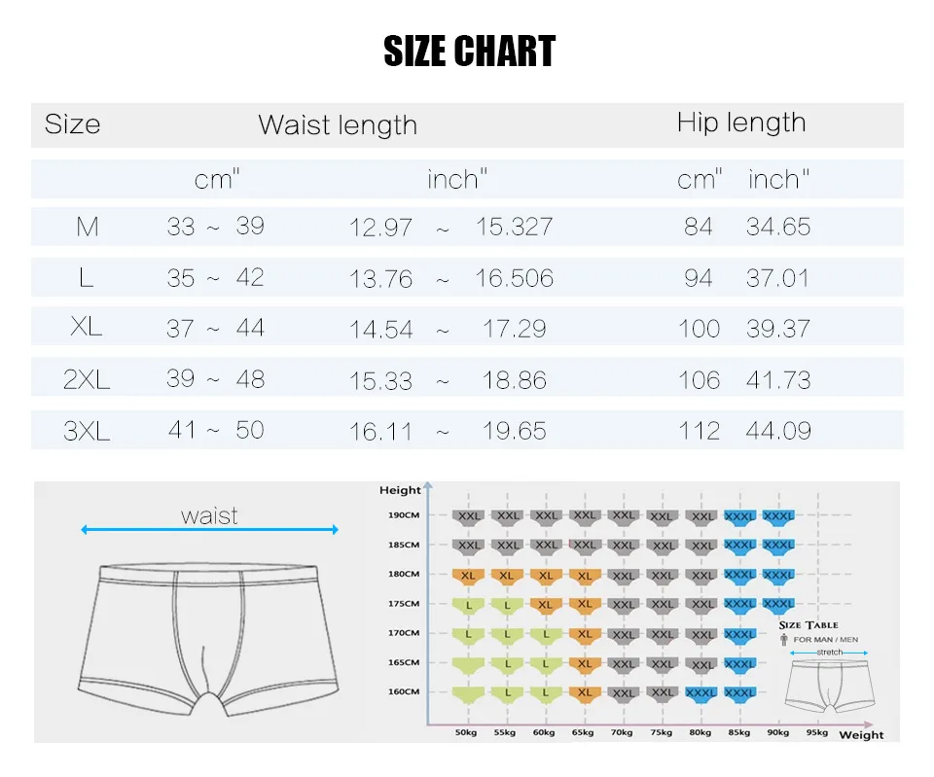Click the blue waist measurement arrow
This screenshot has height=777, width=934.
210,529
